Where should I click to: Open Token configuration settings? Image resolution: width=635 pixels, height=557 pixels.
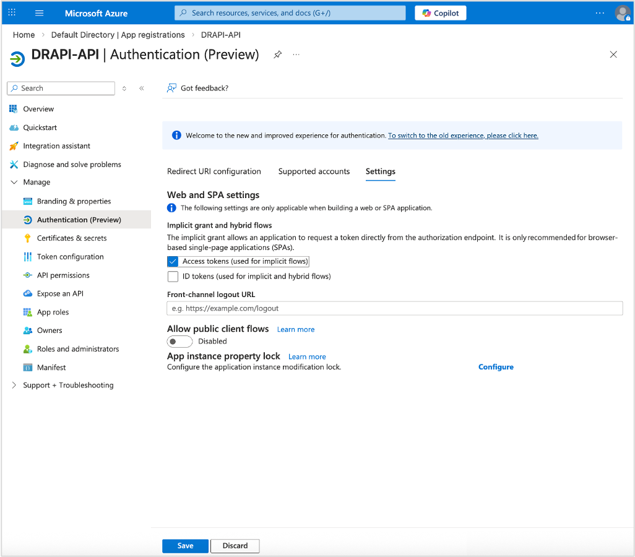pos(69,256)
